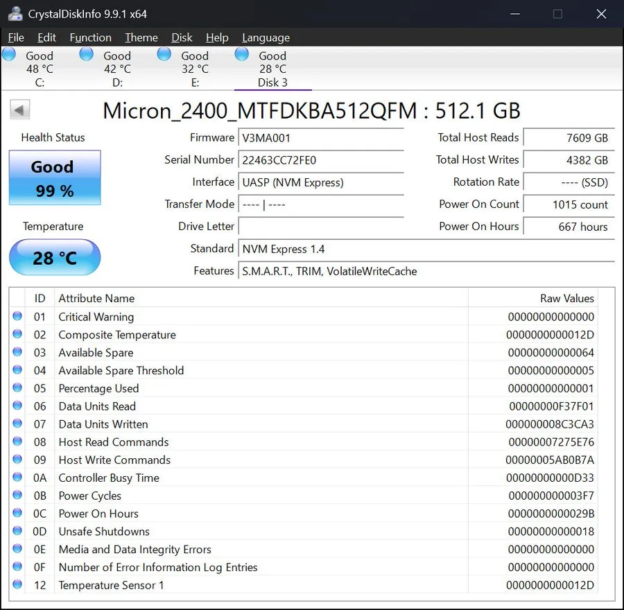Image resolution: width=624 pixels, height=610 pixels.
Task: Select the Composite Temperature attribute name
Action: click(x=117, y=335)
